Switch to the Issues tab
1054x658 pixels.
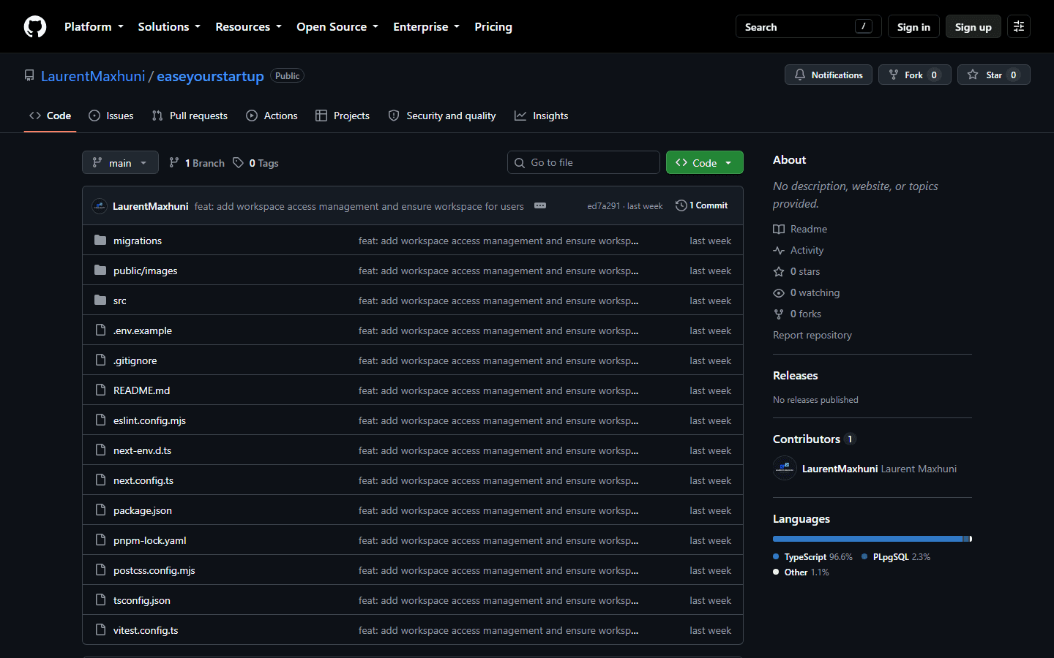[111, 116]
